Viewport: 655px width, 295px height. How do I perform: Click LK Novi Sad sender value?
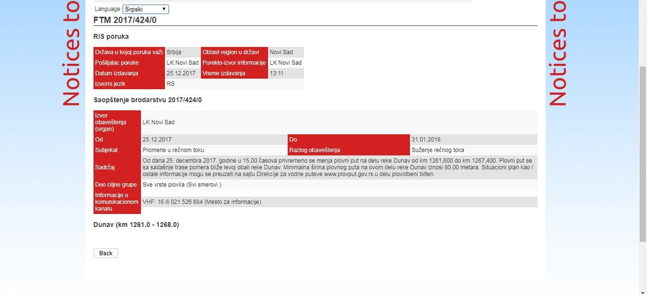click(x=183, y=62)
